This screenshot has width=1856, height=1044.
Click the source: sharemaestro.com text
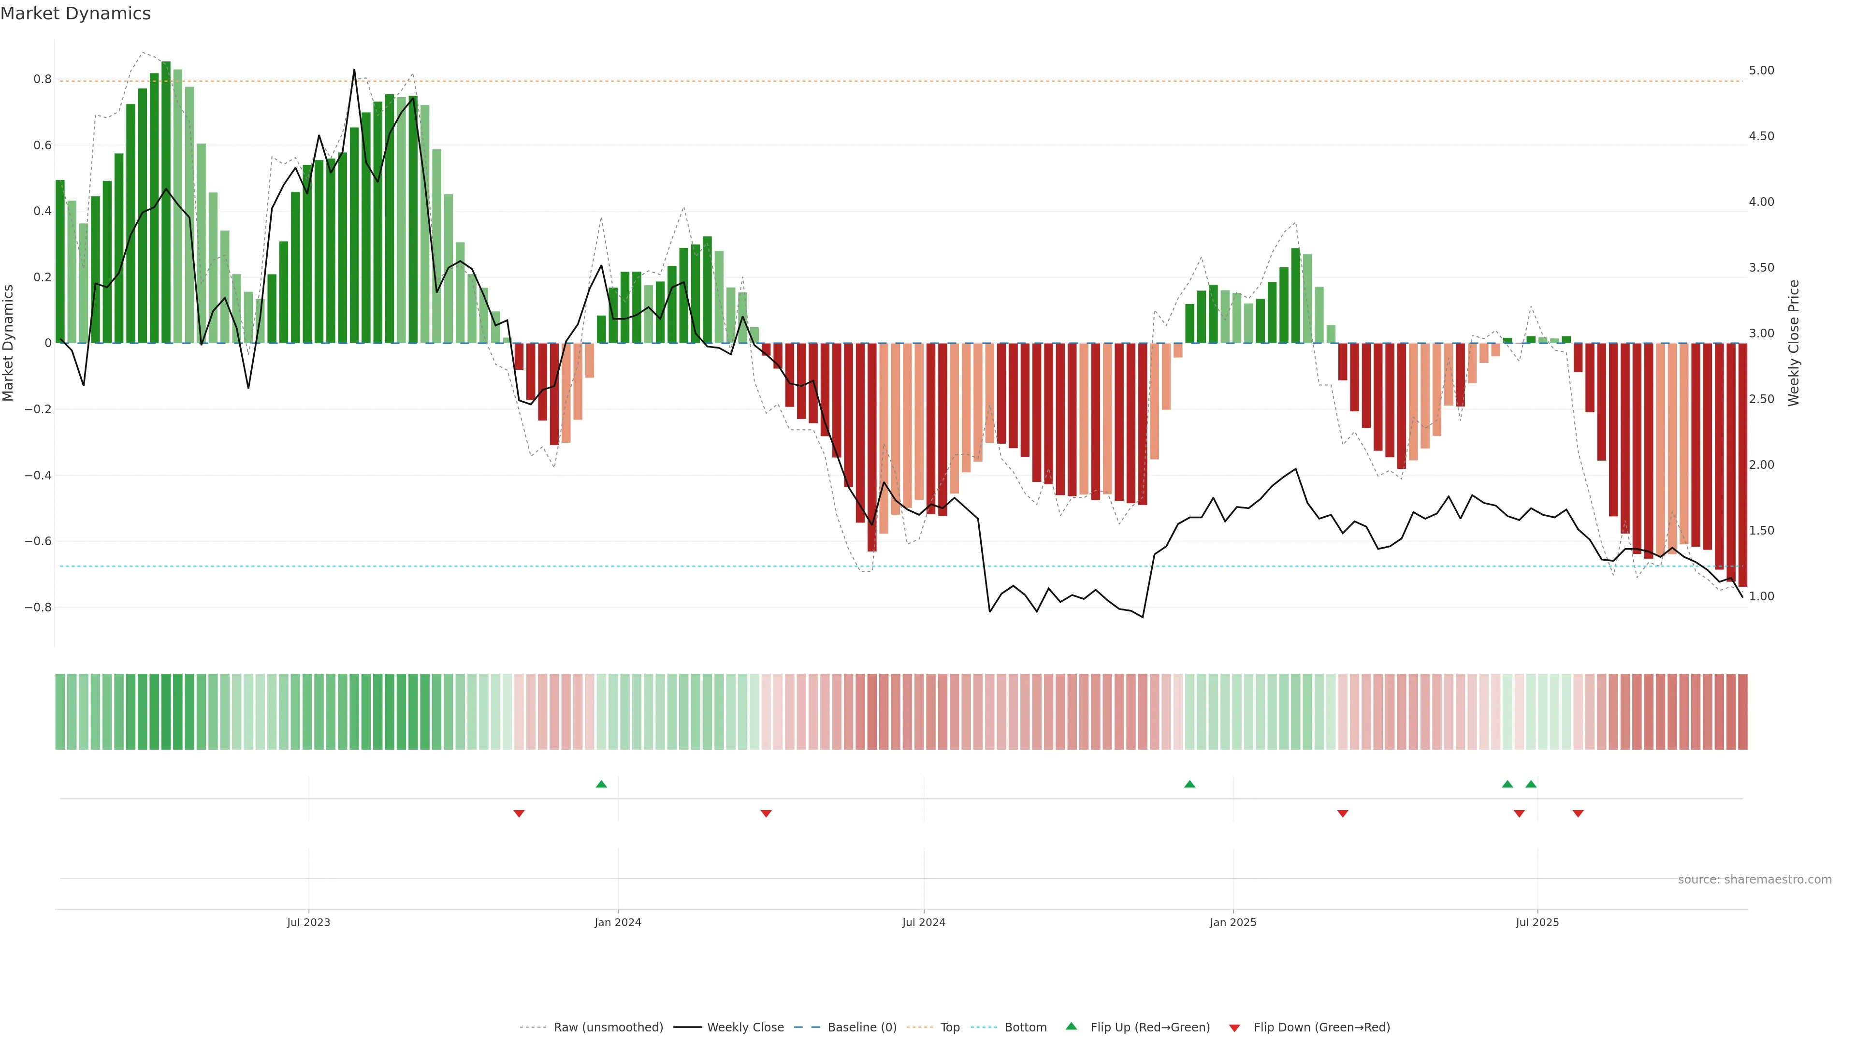(1754, 880)
